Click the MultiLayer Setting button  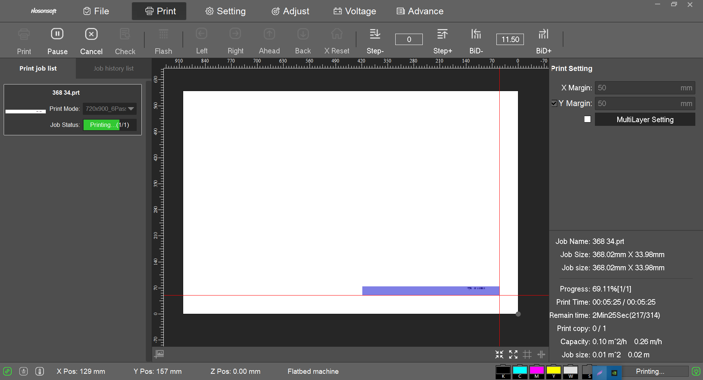645,120
